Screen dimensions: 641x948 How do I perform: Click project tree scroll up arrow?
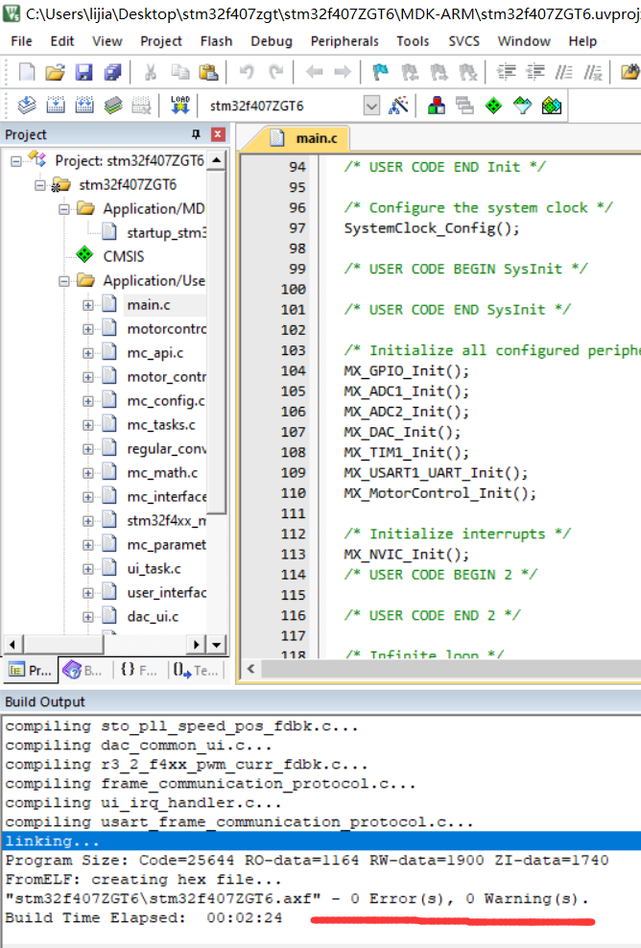click(217, 160)
